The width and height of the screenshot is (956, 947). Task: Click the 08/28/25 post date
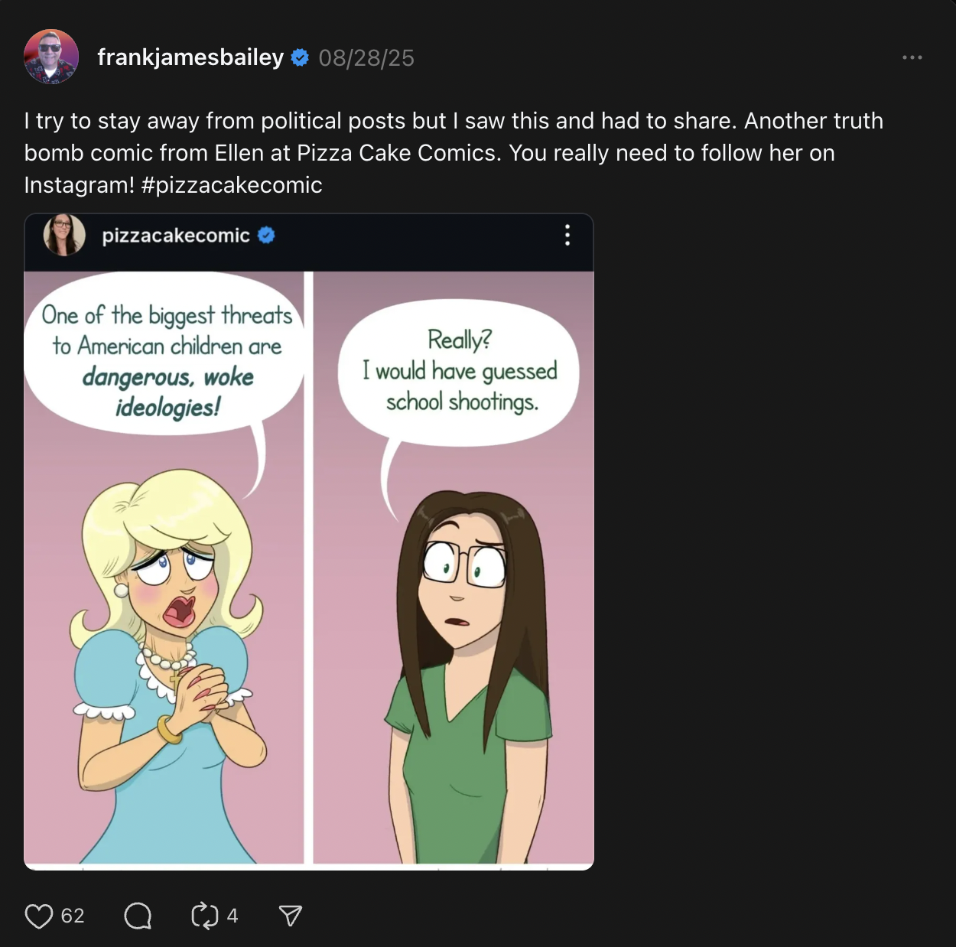click(x=366, y=58)
